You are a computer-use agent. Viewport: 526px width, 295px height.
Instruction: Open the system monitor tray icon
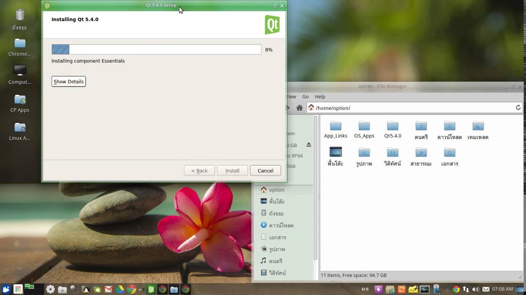(x=425, y=289)
